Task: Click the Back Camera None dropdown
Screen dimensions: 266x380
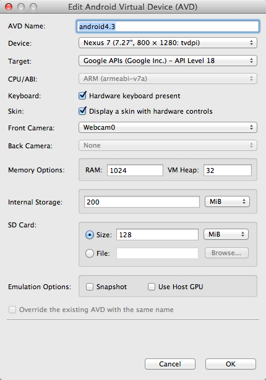Action: tap(168, 145)
